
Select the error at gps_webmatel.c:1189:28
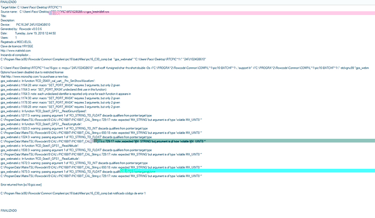[60, 107]
